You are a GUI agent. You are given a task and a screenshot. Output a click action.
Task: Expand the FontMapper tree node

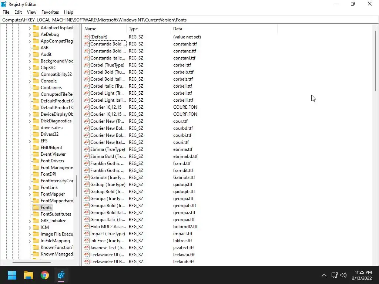30,195
